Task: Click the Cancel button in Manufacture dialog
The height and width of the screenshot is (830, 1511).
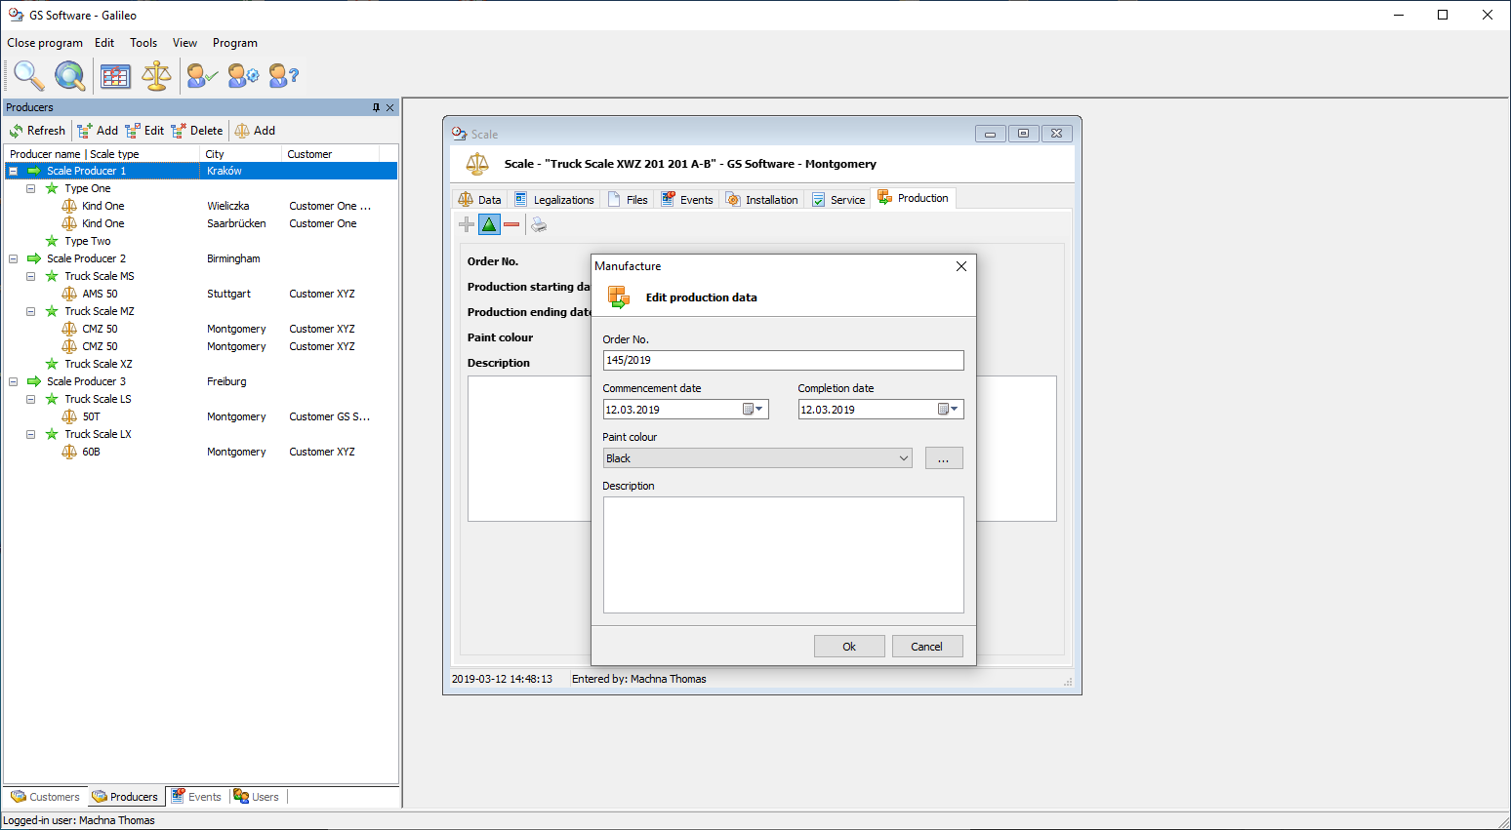Action: coord(926,647)
